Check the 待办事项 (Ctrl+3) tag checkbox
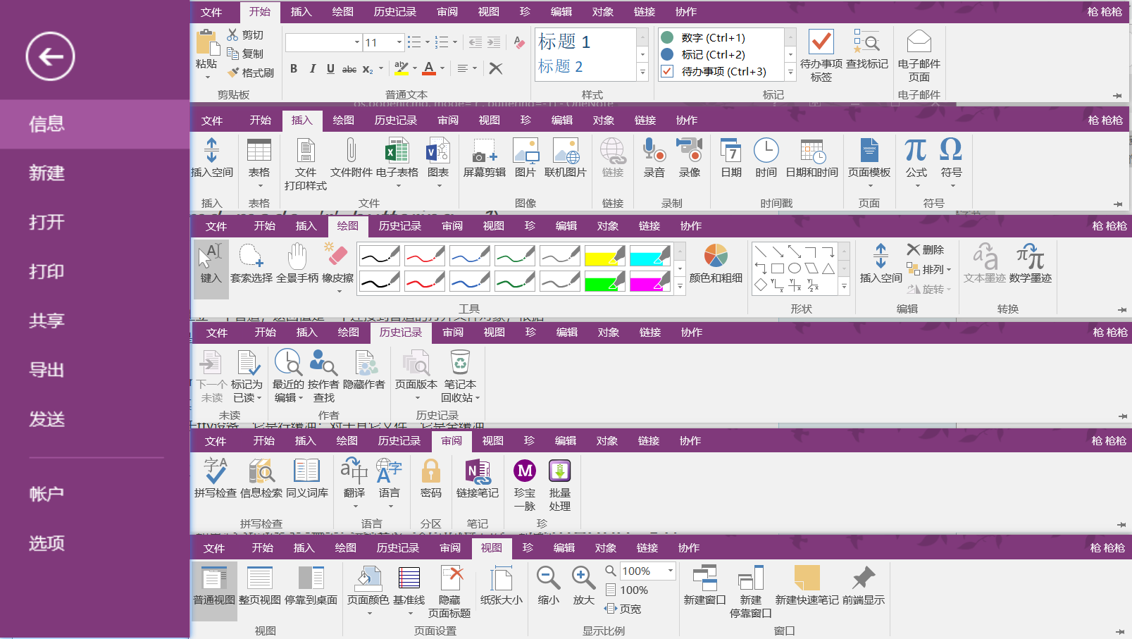Viewport: 1132px width, 639px height. click(666, 71)
